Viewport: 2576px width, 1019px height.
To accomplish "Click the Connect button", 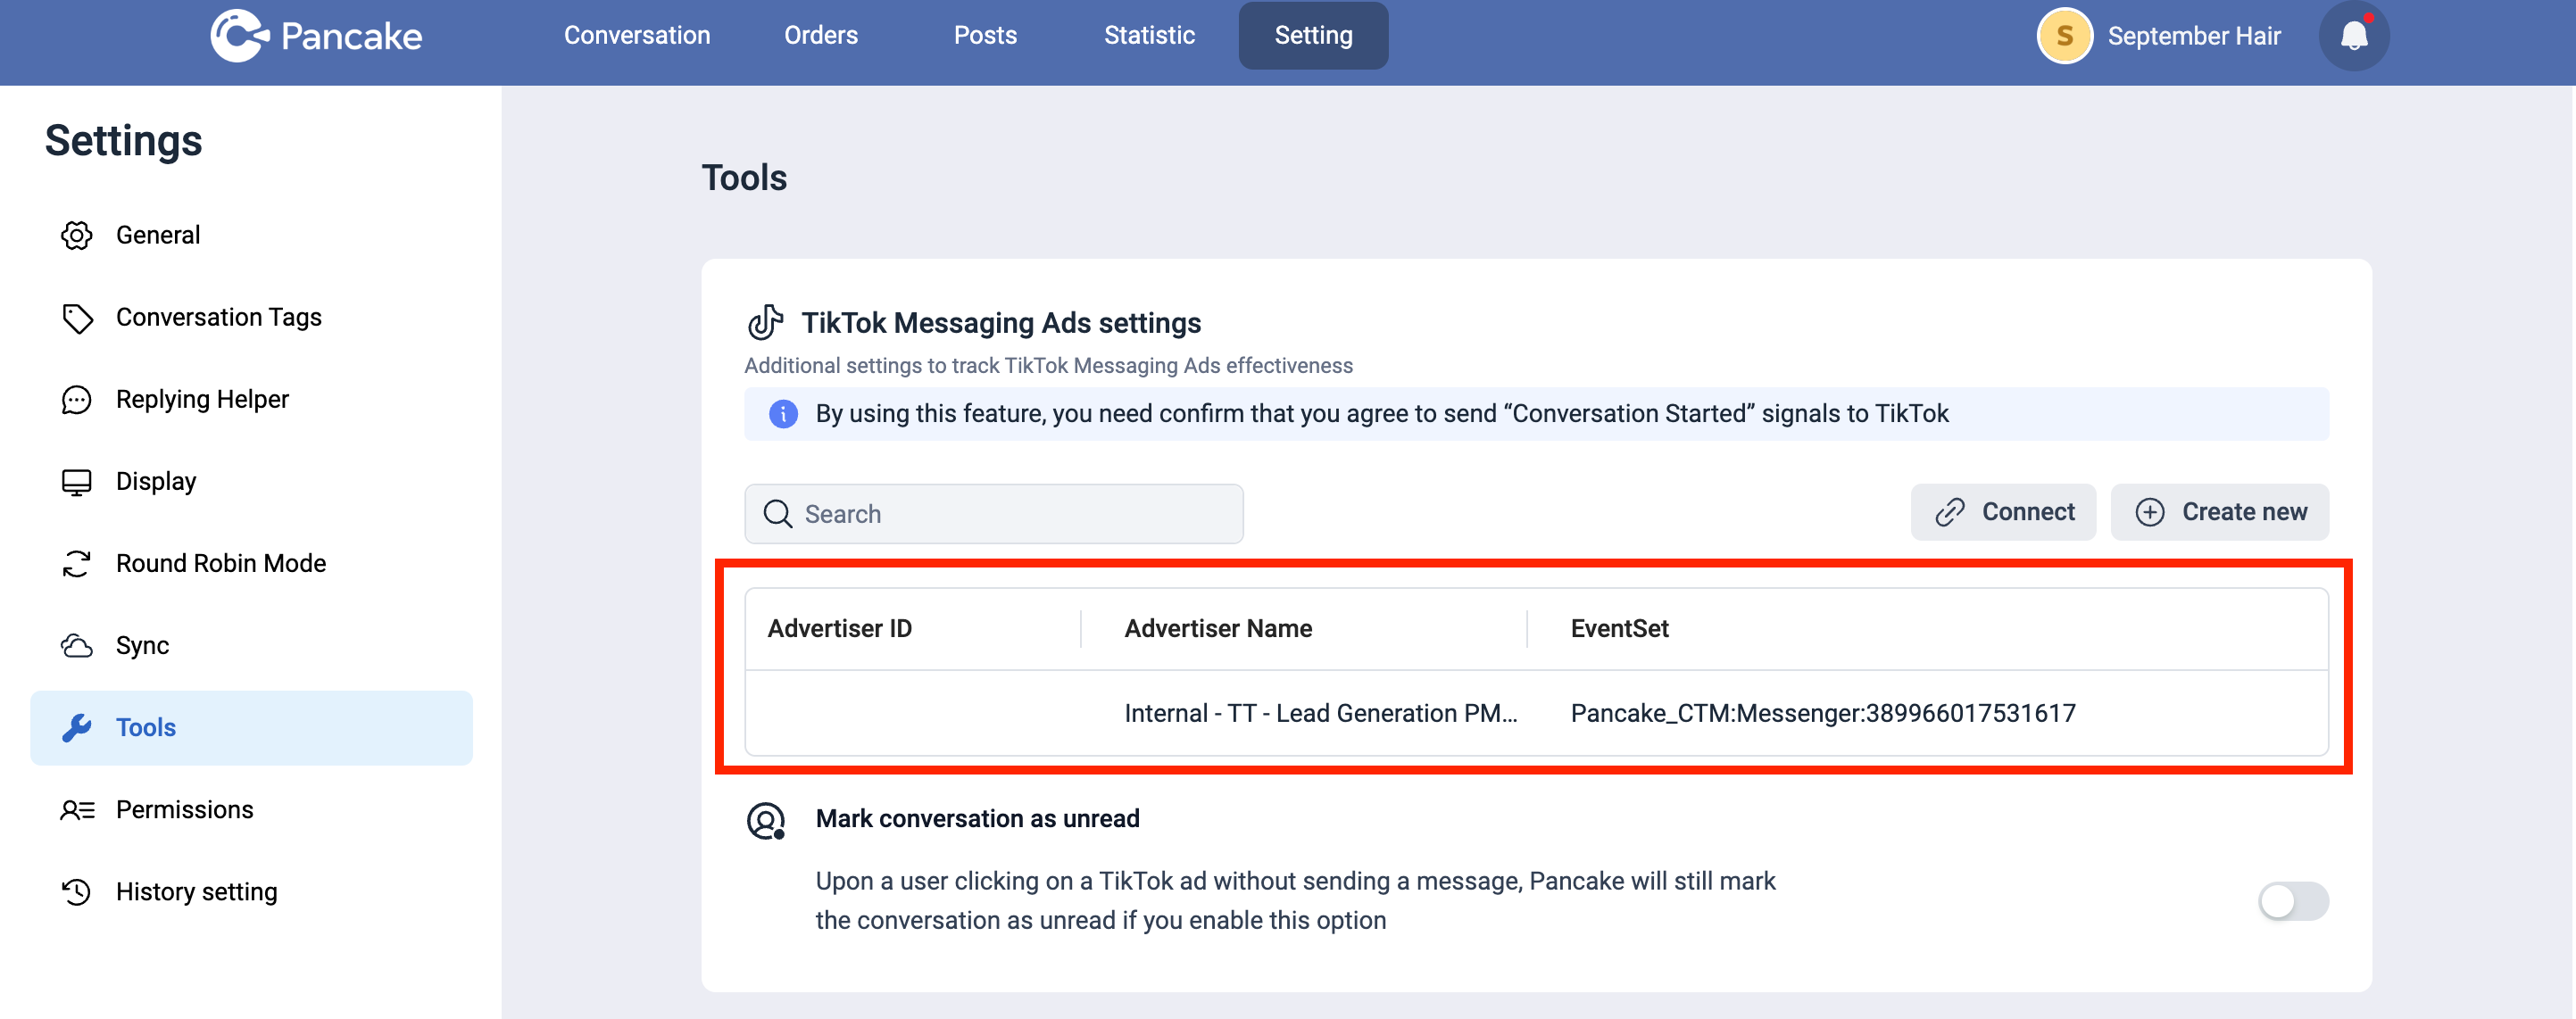I will click(2003, 512).
